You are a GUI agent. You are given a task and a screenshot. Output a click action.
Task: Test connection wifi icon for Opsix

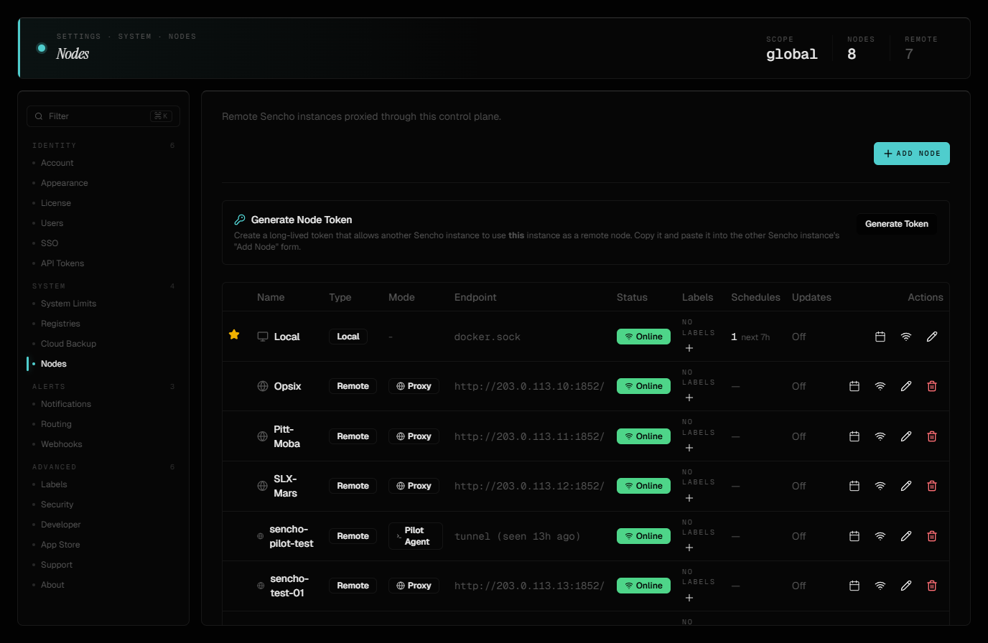click(880, 386)
